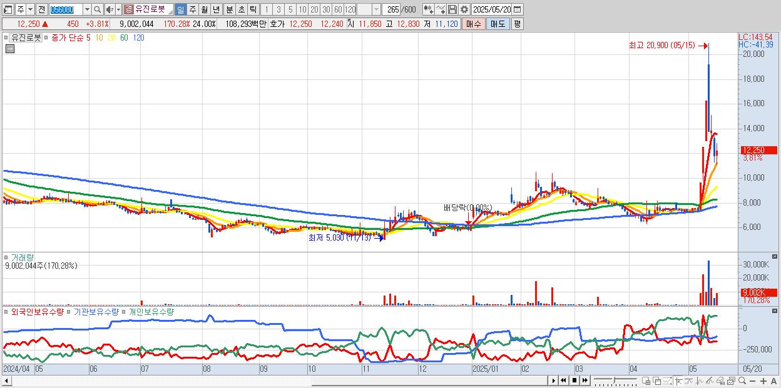The width and height of the screenshot is (781, 388).
Task: Select the 1 interval button
Action: [266, 9]
